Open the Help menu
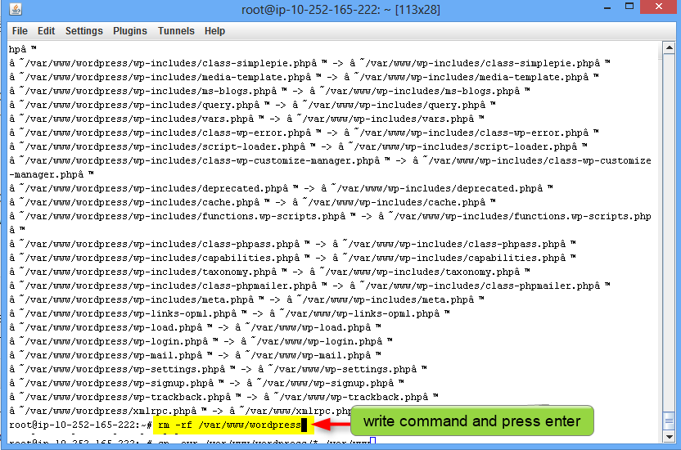This screenshot has width=681, height=450. tap(214, 31)
